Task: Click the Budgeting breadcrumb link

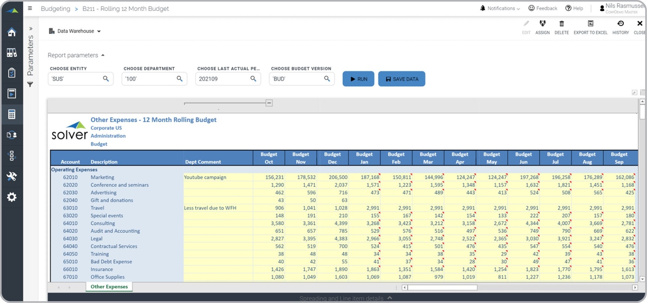Action: [x=56, y=9]
